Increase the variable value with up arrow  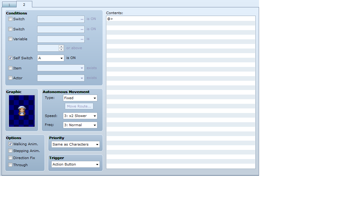pos(61,46)
